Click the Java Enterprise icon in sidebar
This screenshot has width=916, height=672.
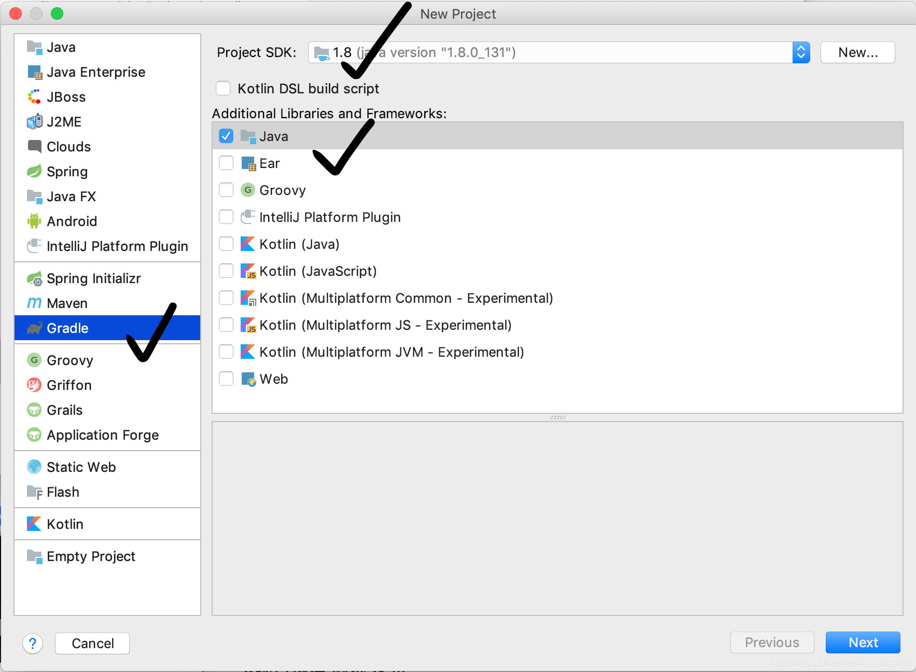tap(34, 72)
